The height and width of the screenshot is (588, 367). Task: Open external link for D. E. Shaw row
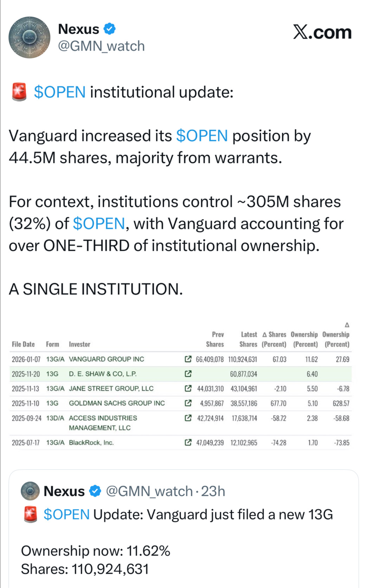pyautogui.click(x=188, y=374)
